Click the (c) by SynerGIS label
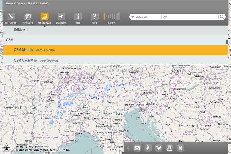Image resolution: width=231 pixels, height=154 pixels. point(26,147)
